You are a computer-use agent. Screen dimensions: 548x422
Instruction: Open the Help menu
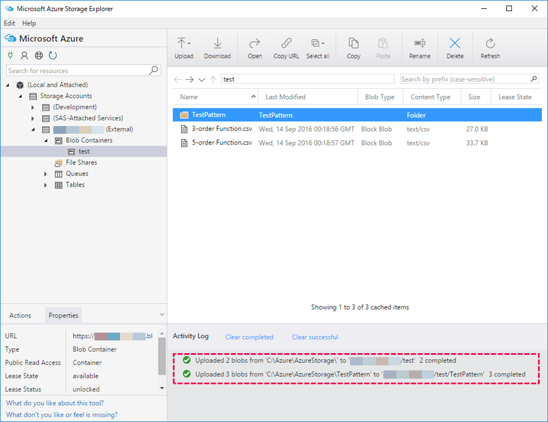point(29,23)
